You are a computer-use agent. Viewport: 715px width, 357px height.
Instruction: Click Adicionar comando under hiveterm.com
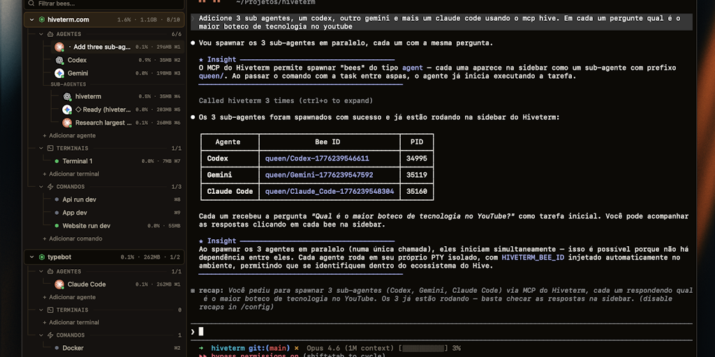73,238
